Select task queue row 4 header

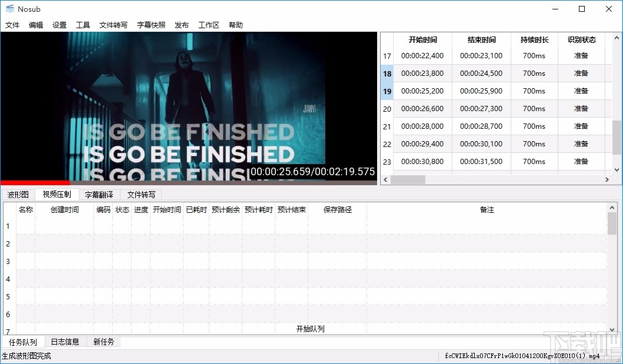point(8,279)
